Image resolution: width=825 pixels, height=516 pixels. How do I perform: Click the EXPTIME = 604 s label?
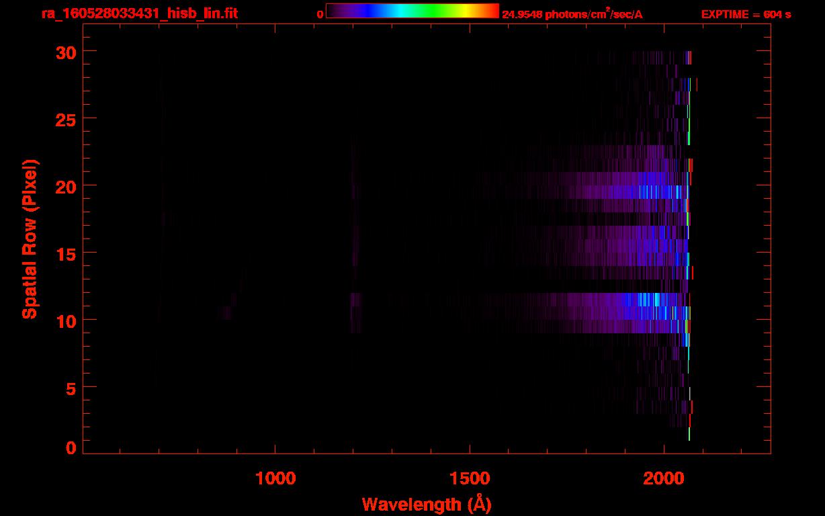click(746, 14)
